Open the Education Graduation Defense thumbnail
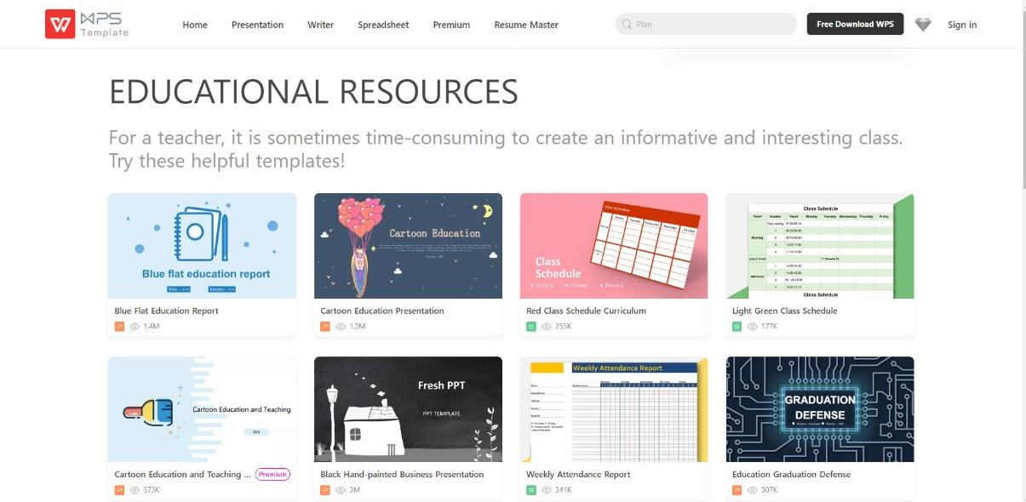1026x502 pixels. coord(819,409)
